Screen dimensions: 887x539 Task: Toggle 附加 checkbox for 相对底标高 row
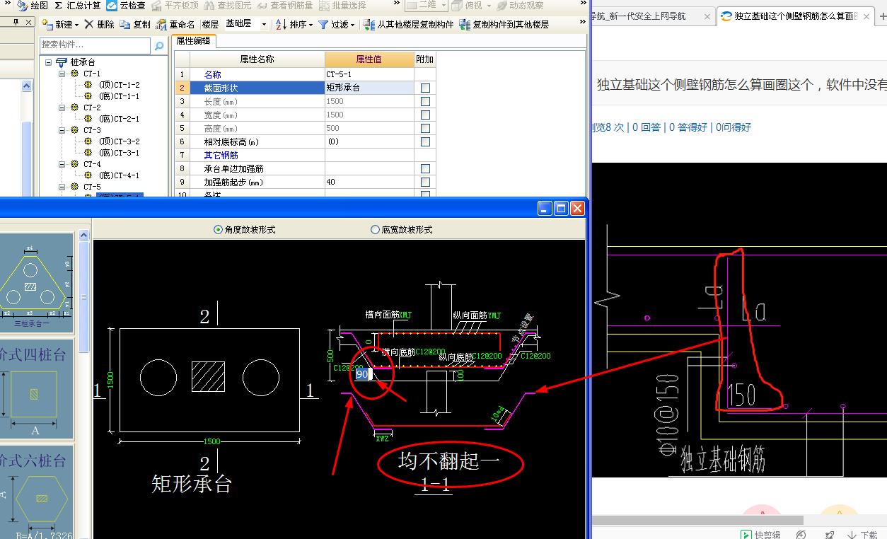425,142
